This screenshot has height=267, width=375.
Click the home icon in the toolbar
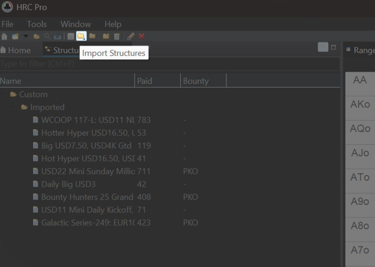[5, 36]
